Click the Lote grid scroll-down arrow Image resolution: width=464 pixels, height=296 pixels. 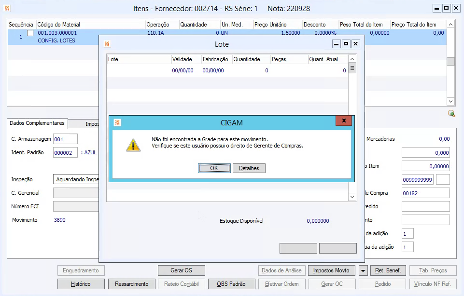point(352,197)
